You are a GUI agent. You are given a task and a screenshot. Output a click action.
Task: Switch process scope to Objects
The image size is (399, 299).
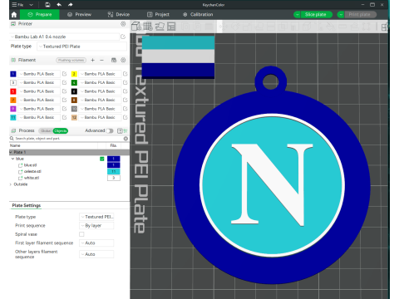pos(61,130)
